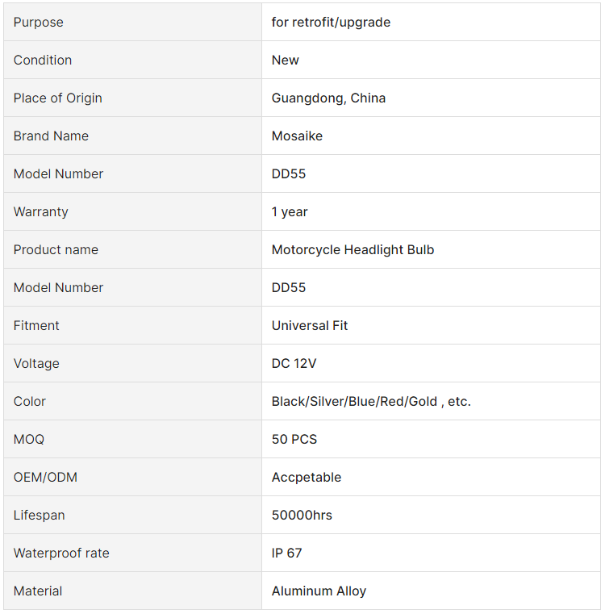Select the Condition label cell
Image resolution: width=605 pixels, height=614 pixels.
133,60
